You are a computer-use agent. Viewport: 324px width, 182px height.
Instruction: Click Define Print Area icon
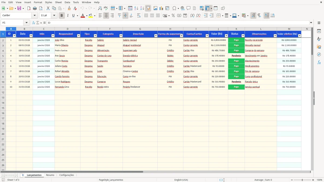[x=202, y=8]
